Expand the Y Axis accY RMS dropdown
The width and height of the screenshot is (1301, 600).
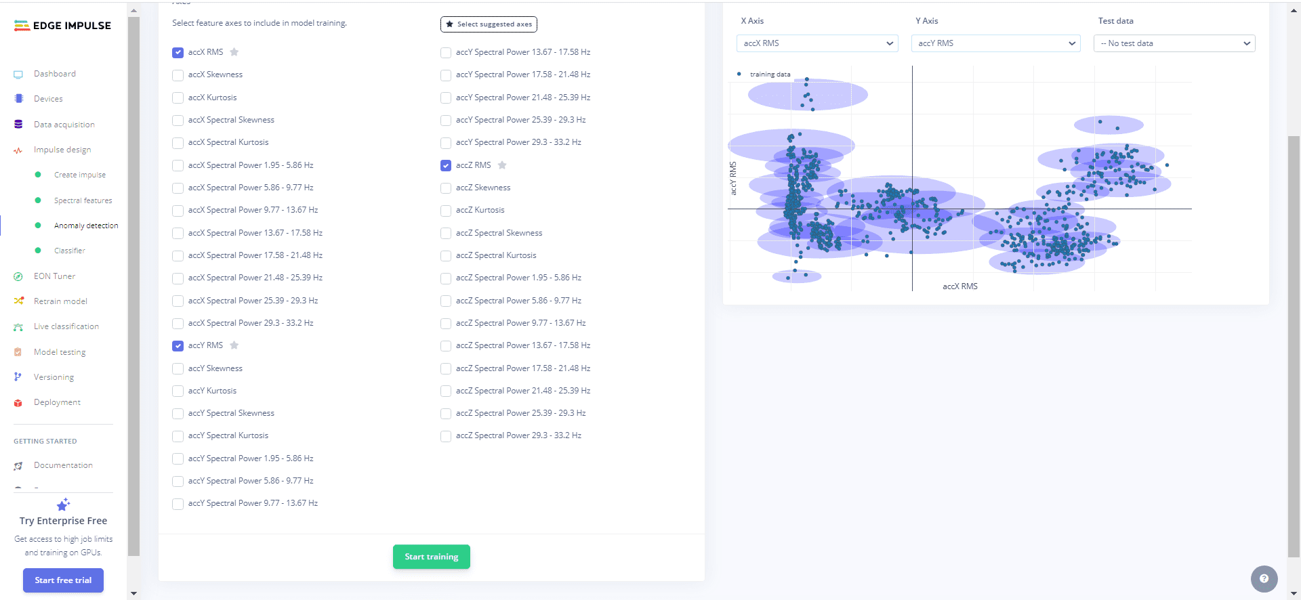point(995,43)
